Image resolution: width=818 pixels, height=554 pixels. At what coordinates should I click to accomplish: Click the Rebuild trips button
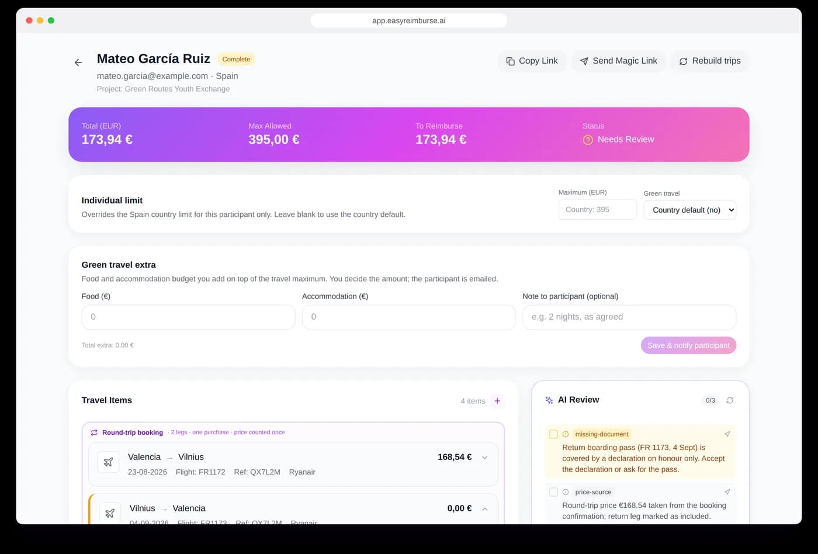pos(710,61)
